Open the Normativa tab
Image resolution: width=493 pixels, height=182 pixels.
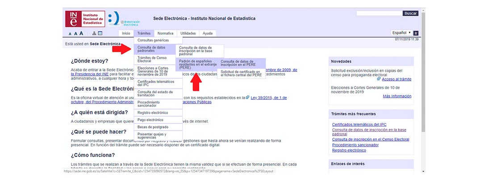point(165,33)
